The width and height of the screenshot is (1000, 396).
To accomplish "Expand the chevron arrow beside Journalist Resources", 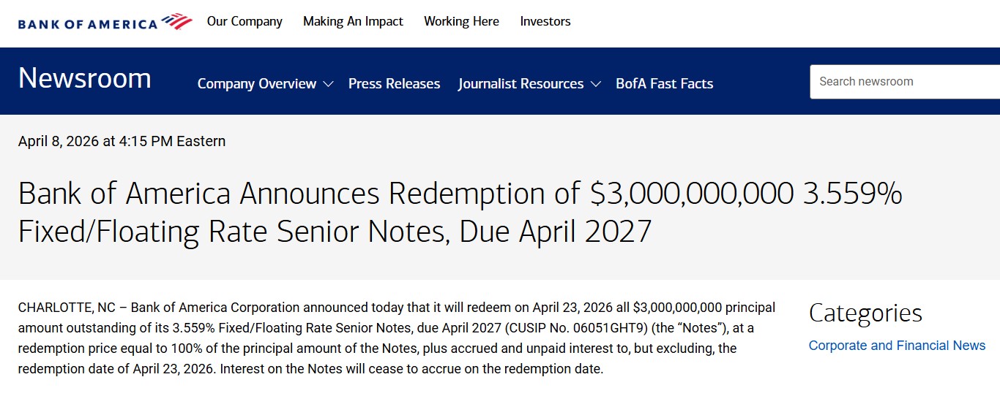I will [595, 84].
